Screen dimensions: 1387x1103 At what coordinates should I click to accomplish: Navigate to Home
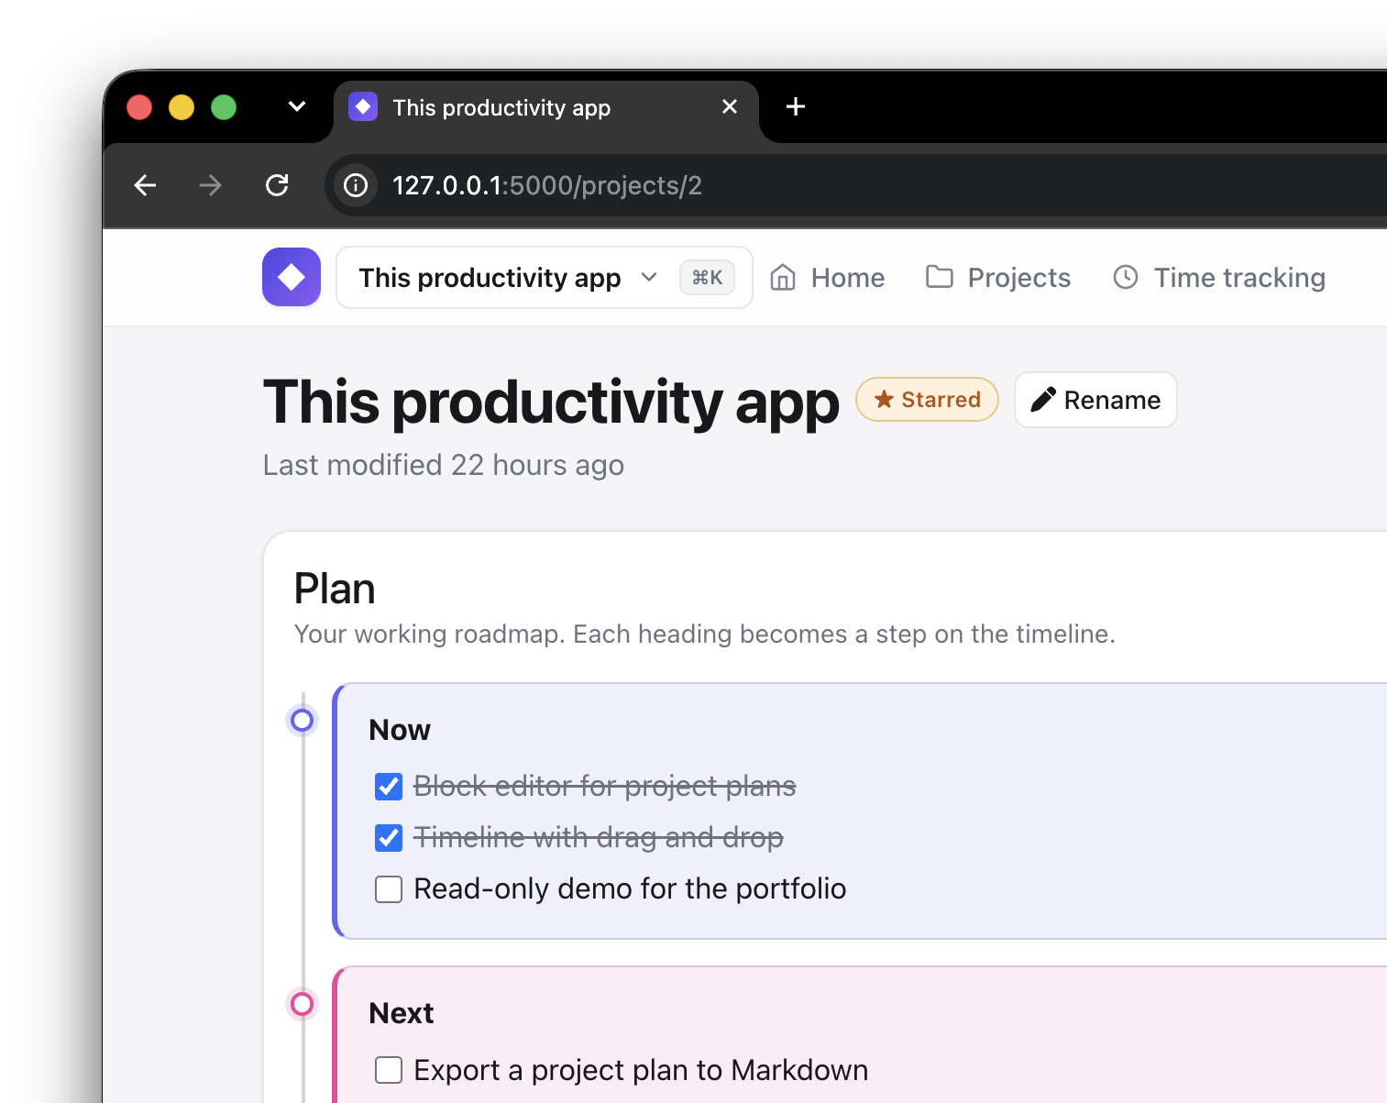point(828,277)
